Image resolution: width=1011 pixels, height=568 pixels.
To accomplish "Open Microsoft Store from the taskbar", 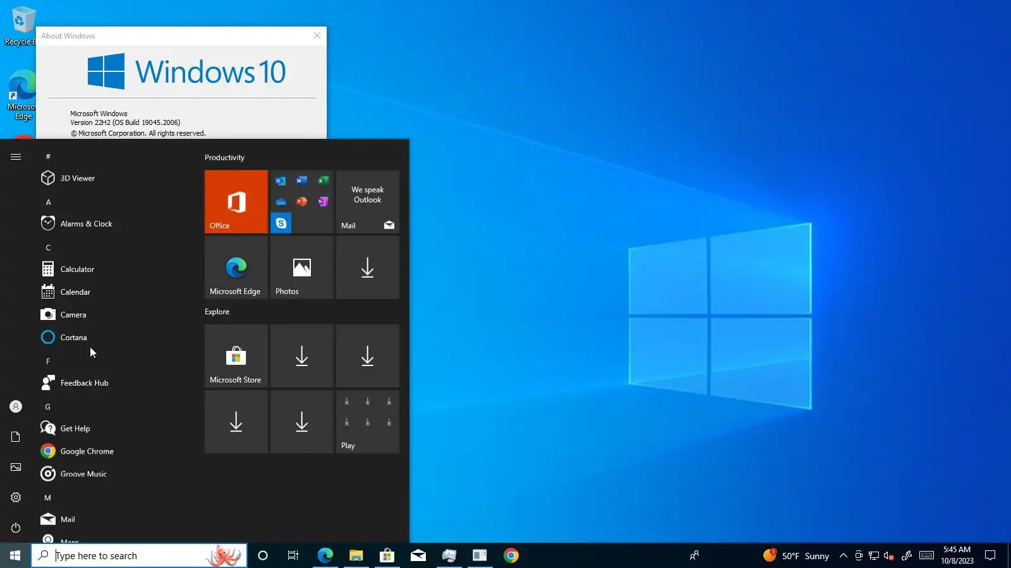I will coord(387,555).
